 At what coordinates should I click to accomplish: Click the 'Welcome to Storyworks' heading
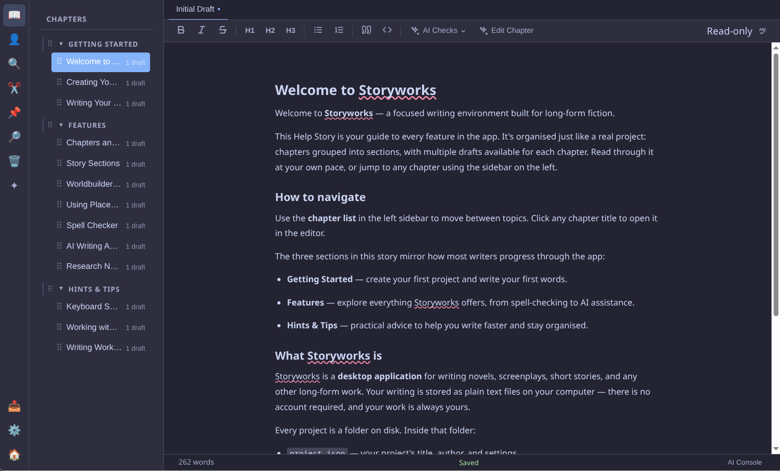[355, 90]
